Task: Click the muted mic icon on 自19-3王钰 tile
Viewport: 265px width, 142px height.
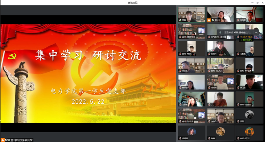Action: (238, 138)
